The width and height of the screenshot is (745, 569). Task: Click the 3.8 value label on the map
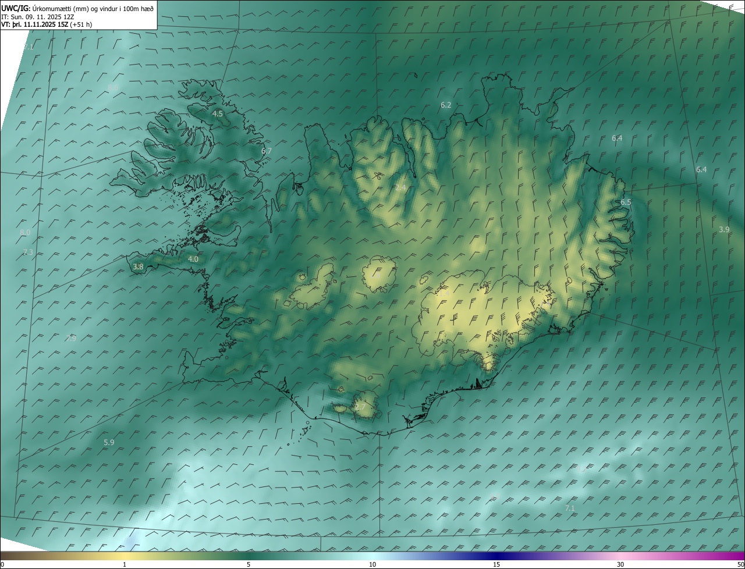point(138,266)
